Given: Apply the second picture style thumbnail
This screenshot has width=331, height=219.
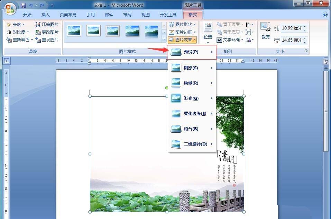Looking at the screenshot, I should pyautogui.click(x=93, y=30).
